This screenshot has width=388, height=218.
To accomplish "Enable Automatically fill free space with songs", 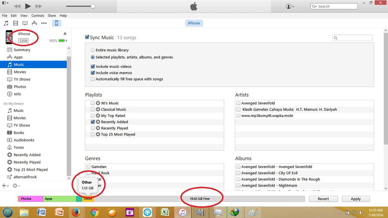I will pos(93,79).
